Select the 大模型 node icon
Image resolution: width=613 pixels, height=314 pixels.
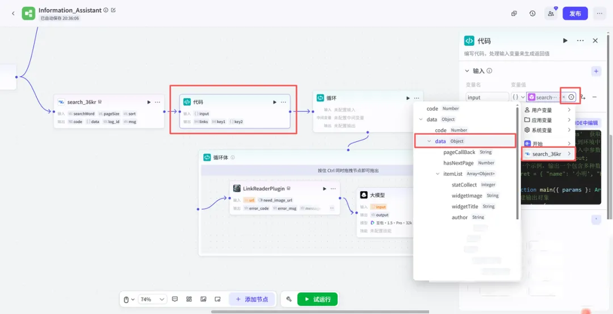tap(364, 194)
